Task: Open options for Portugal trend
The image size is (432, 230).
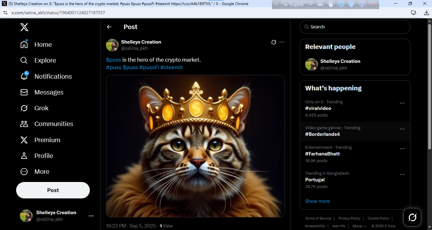Action: click(402, 174)
